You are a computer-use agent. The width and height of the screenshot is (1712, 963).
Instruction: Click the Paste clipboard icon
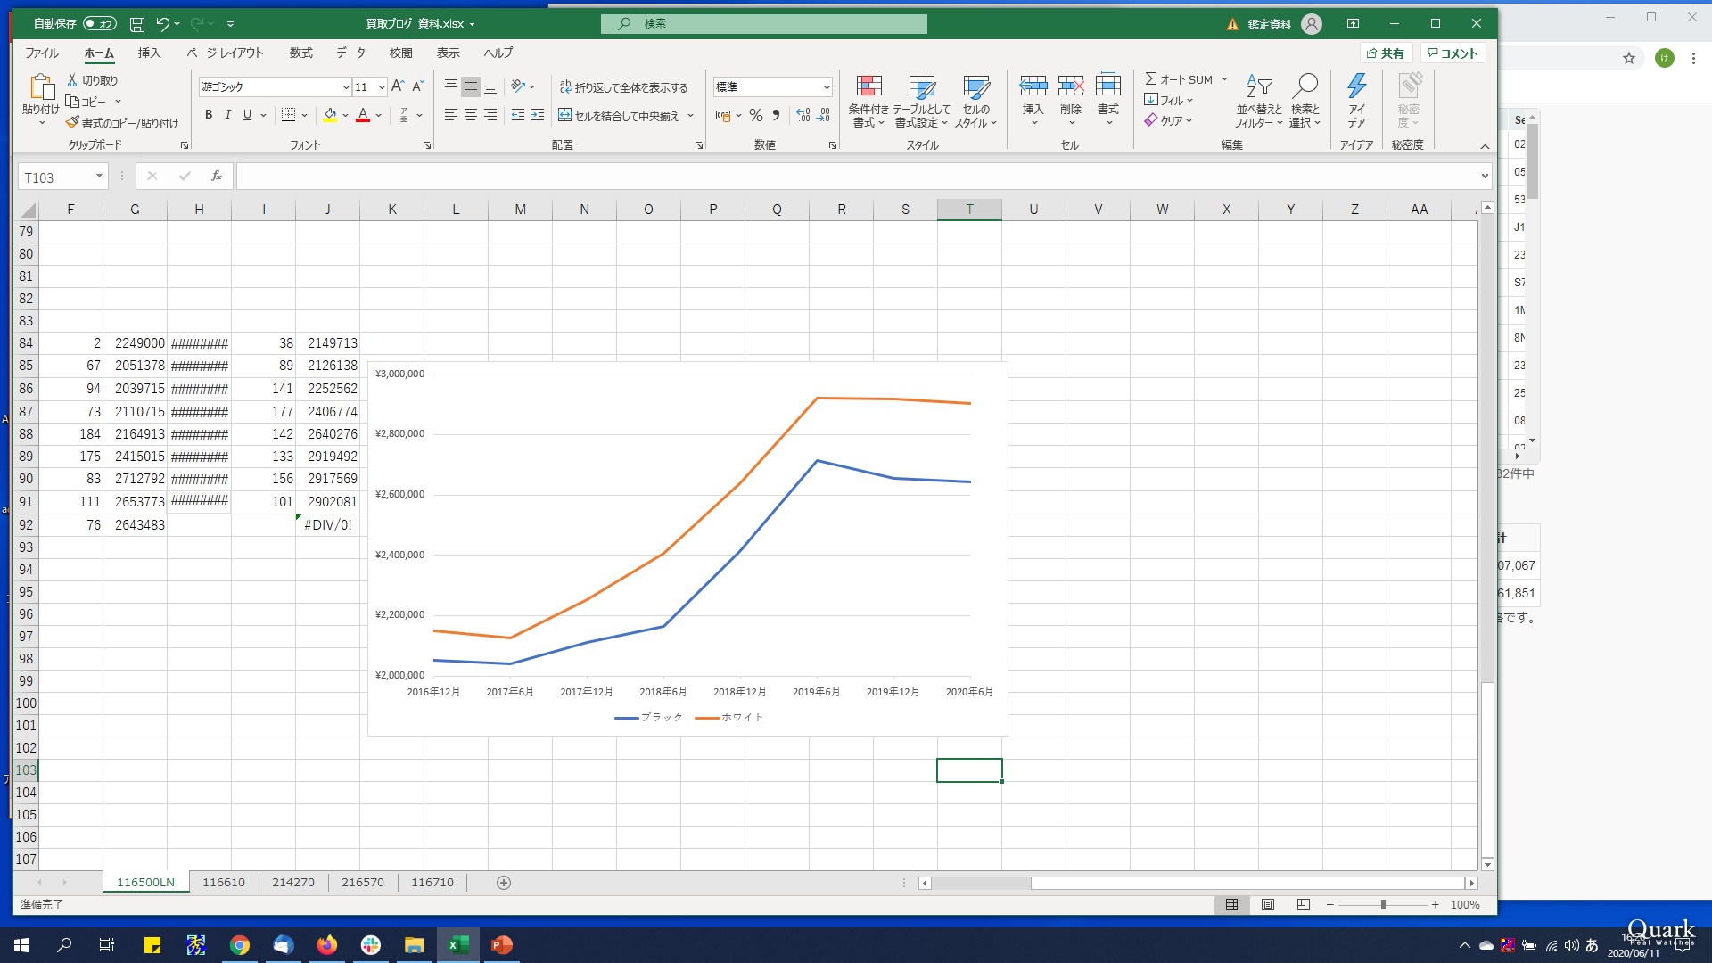click(41, 87)
